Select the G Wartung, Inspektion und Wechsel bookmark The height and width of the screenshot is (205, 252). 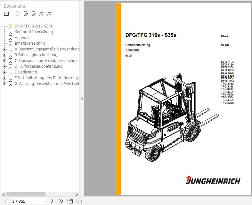coord(47,84)
